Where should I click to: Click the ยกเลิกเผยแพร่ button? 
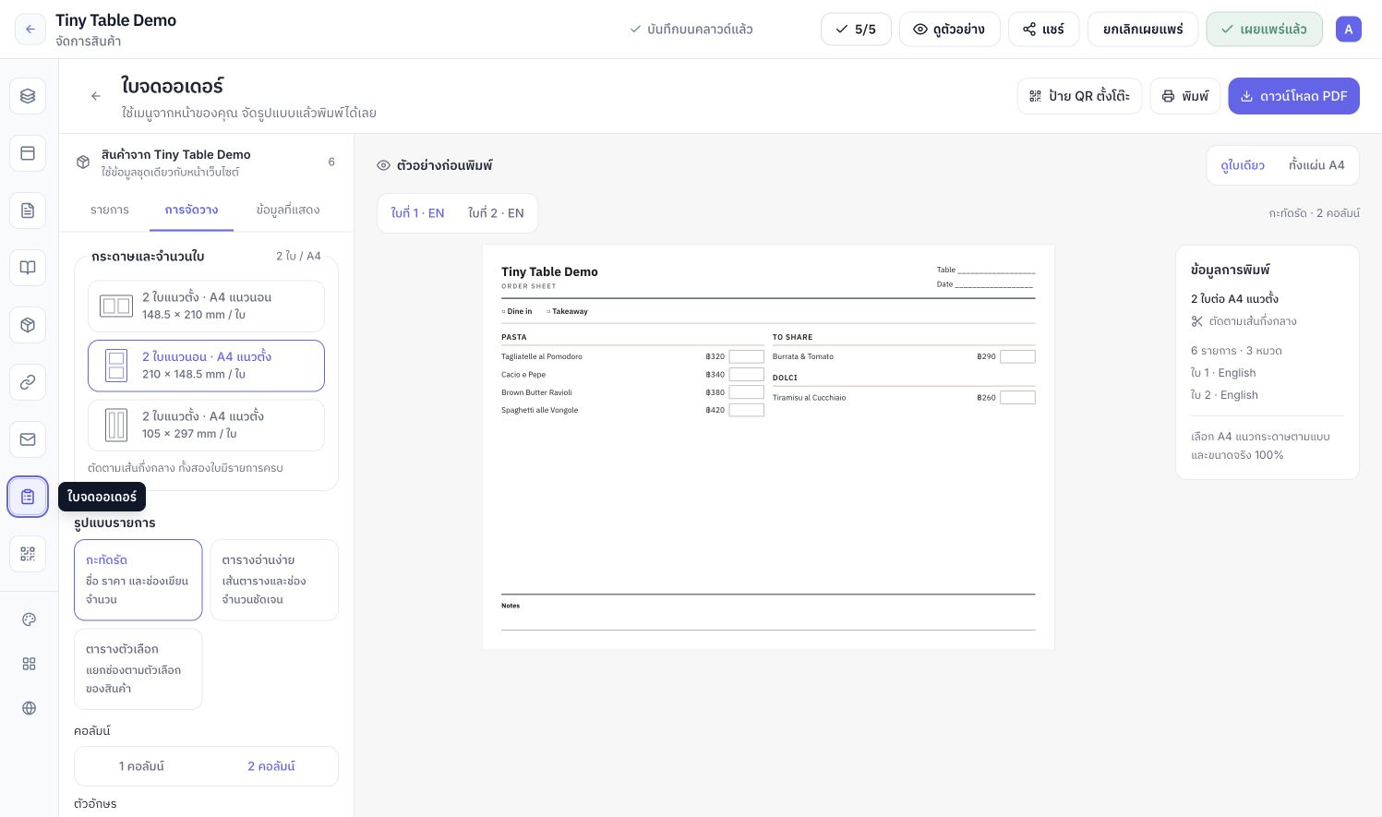tap(1143, 30)
